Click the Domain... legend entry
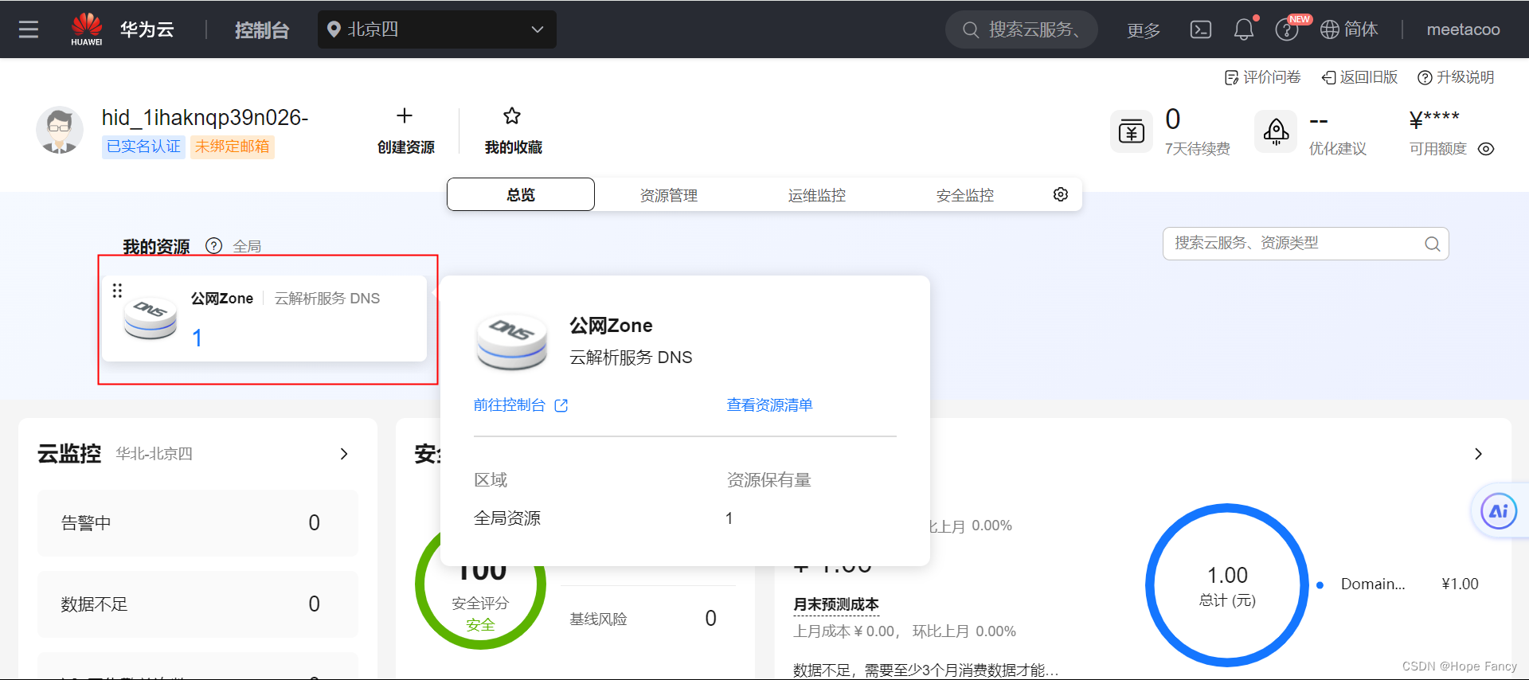Screen dimensions: 1529x680 (1373, 584)
